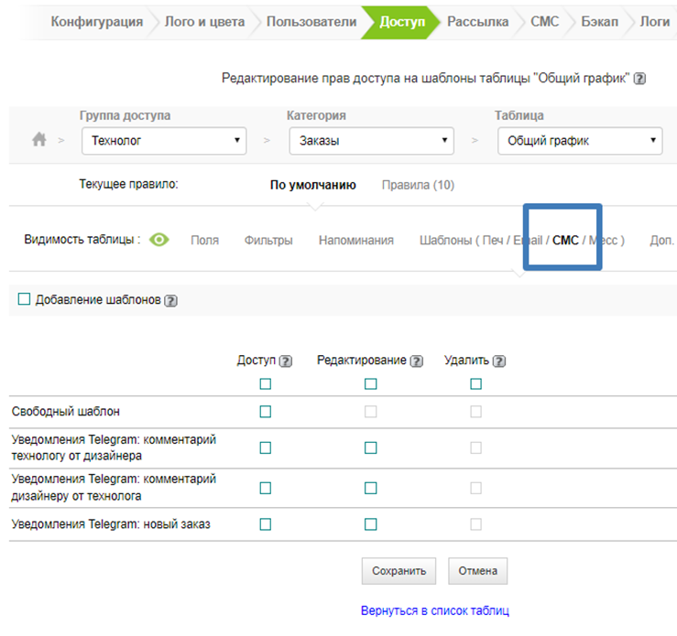The height and width of the screenshot is (636, 677).
Task: Enable the Добавление шаблонов checkbox
Action: pos(25,299)
